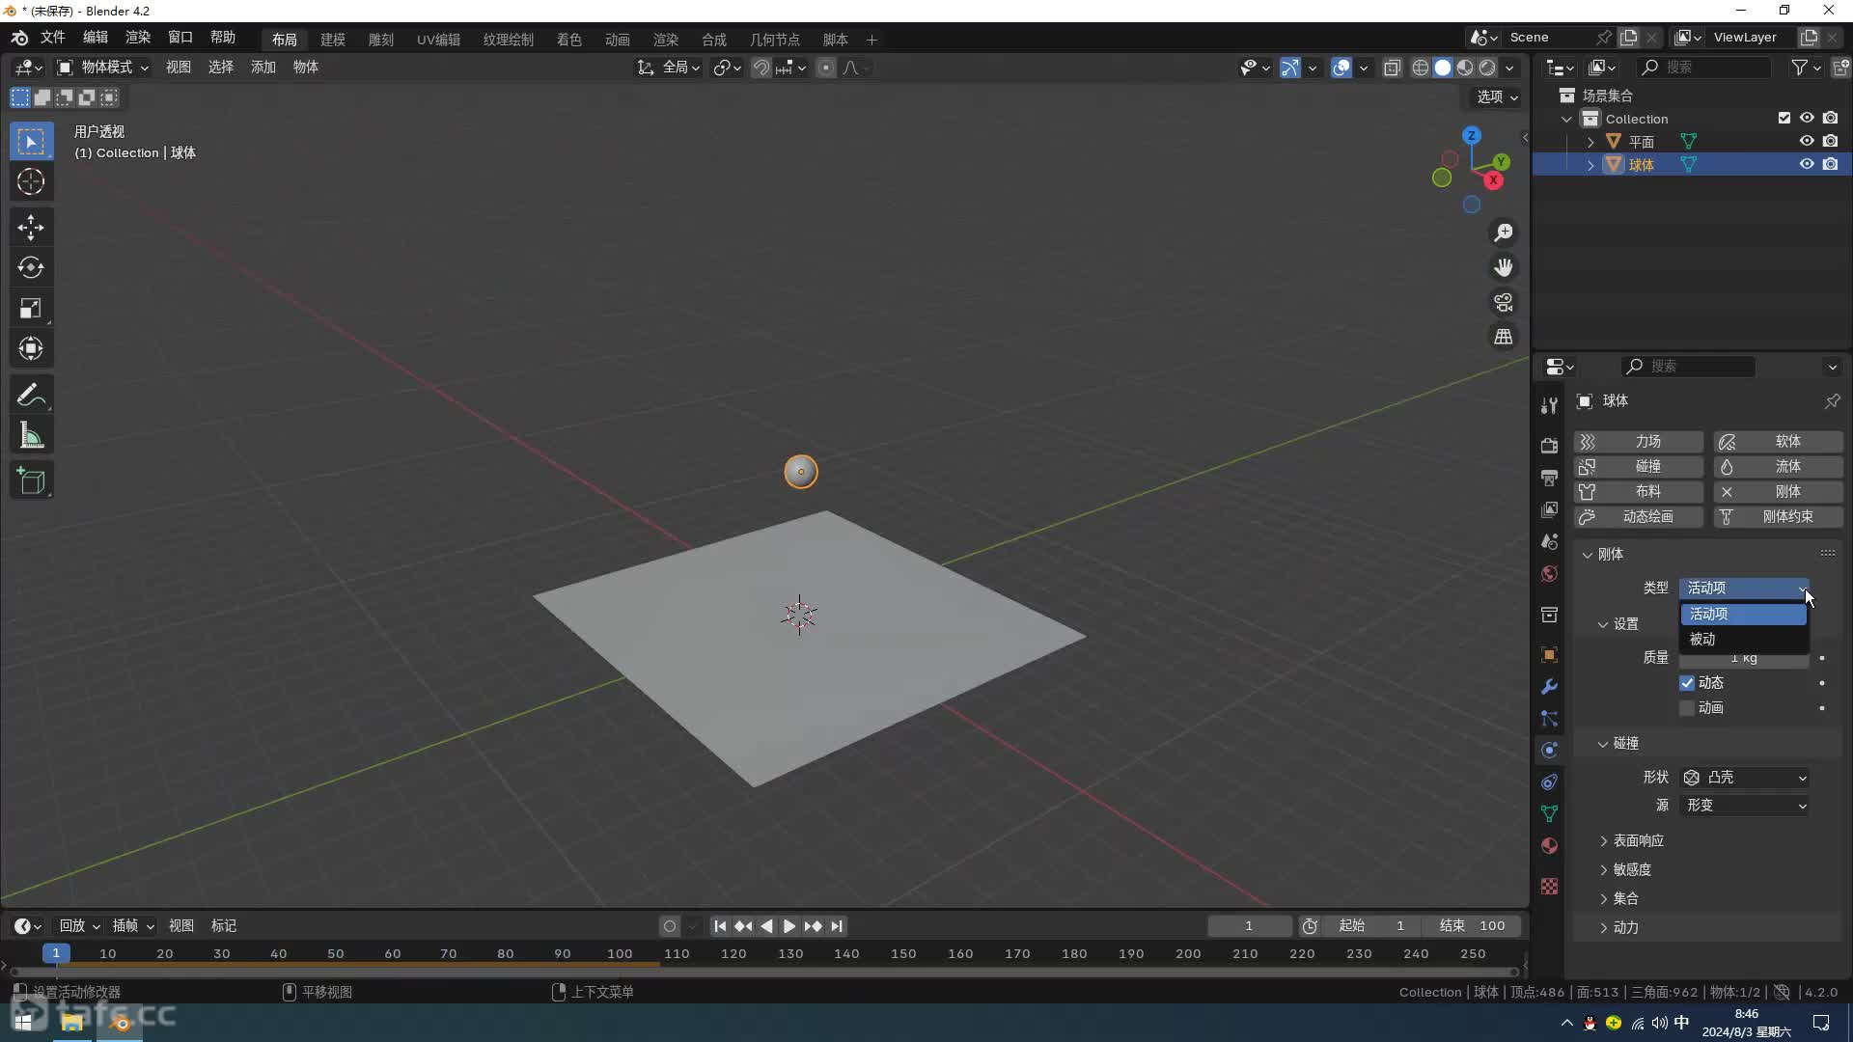Screen dimensions: 1853x1042
Task: Click the 刚体约束 button
Action: pyautogui.click(x=1778, y=517)
